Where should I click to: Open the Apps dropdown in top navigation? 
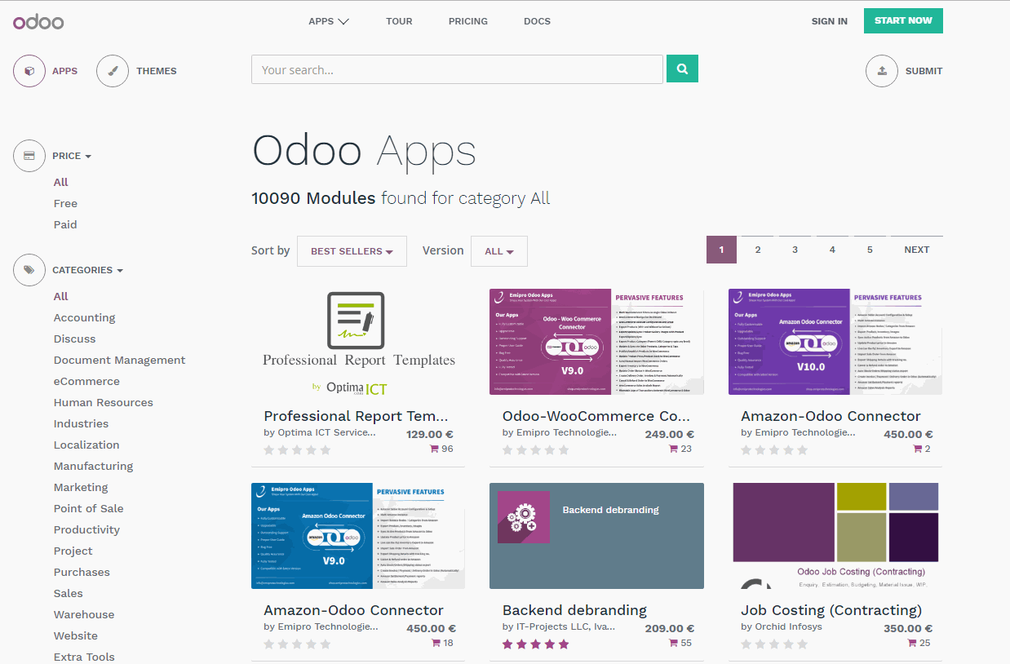click(x=329, y=21)
